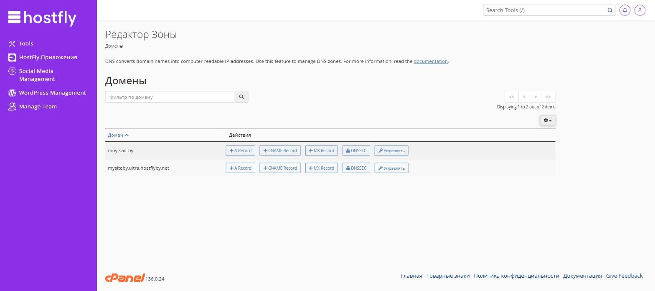Screen dimensions: 655x291
Task: Click Управлять for moy-sait.by
Action: (x=391, y=151)
